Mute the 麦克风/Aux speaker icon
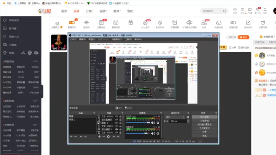Viewport: 276px width, 155px height. [153, 123]
